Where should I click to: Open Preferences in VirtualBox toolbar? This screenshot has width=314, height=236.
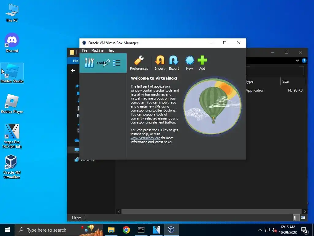(x=139, y=63)
